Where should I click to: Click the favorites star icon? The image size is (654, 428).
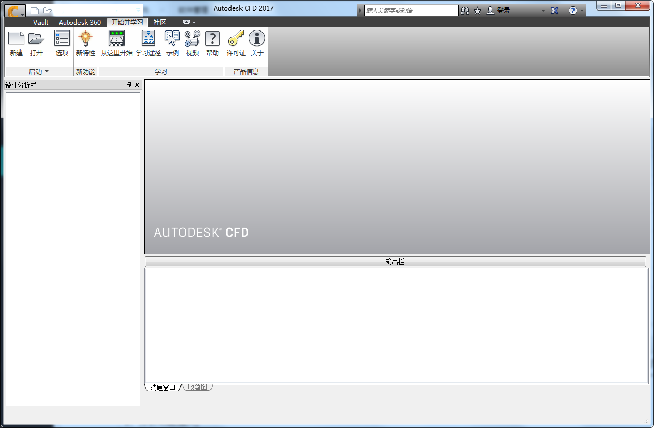point(477,10)
